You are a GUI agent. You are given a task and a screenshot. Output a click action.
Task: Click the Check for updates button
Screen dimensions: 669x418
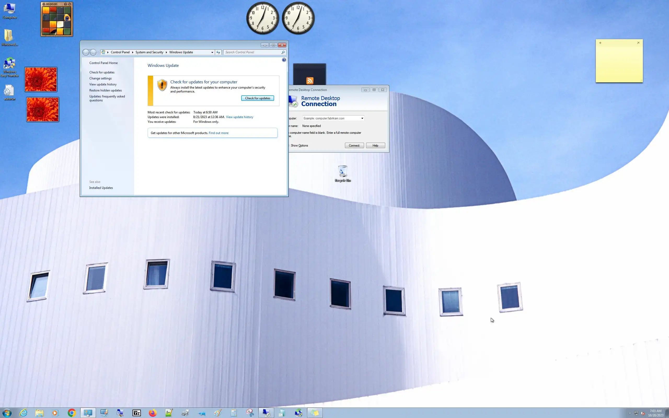click(257, 98)
